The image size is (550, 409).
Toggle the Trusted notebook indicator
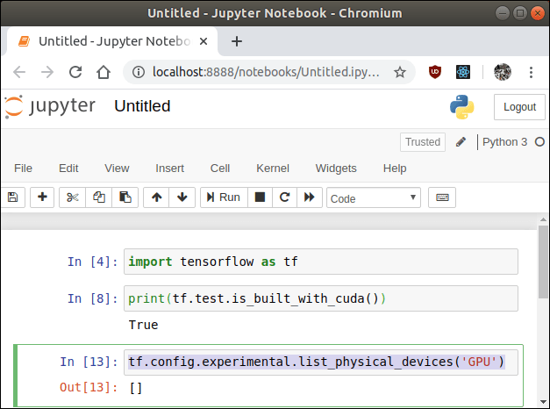point(423,142)
